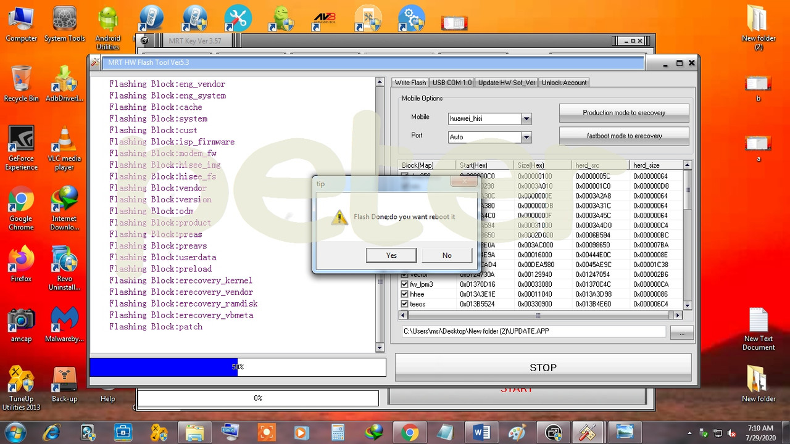This screenshot has width=790, height=444.
Task: Switch to the Write Flash tab
Action: [x=410, y=83]
